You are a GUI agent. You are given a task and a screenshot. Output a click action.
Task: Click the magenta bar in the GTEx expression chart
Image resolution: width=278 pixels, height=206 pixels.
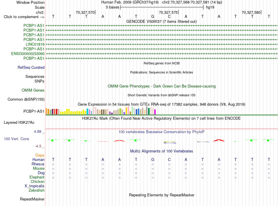point(155,112)
